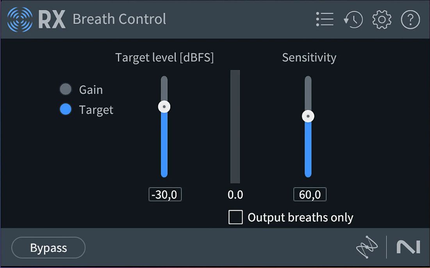Click the 60,0 sensitivity value field
The image size is (430, 268).
310,194
